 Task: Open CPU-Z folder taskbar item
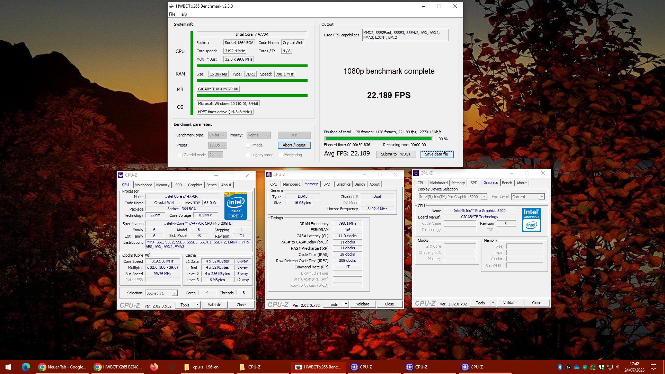pos(263,367)
